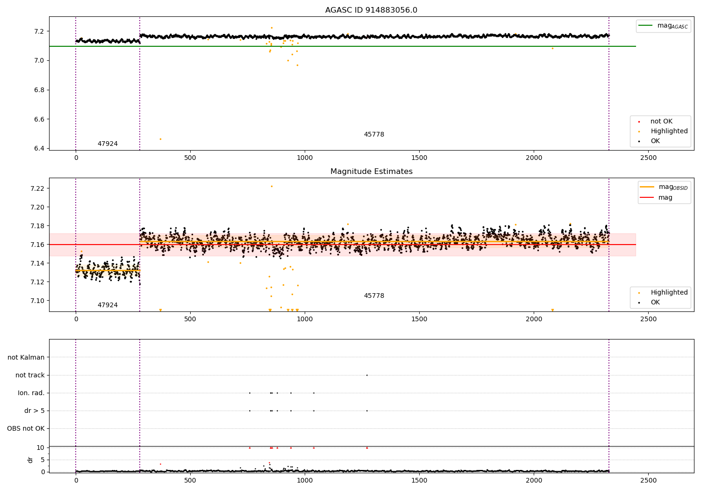The image size is (701, 491).
Task: Click the '45778' label in the AGASC ID plot
Action: pos(374,135)
